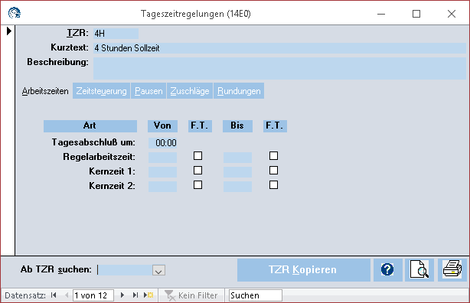Click the Tagesabschluß um time field

(163, 143)
